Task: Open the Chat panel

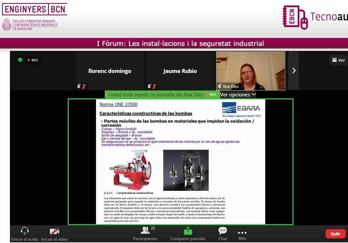Action: click(x=223, y=234)
